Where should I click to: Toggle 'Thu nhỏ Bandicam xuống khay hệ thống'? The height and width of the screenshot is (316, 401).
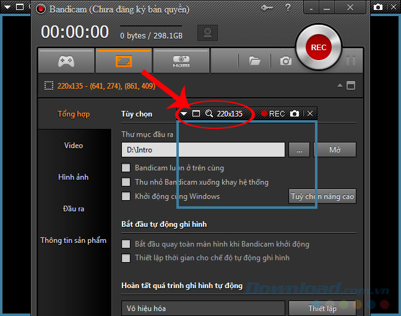coord(126,182)
